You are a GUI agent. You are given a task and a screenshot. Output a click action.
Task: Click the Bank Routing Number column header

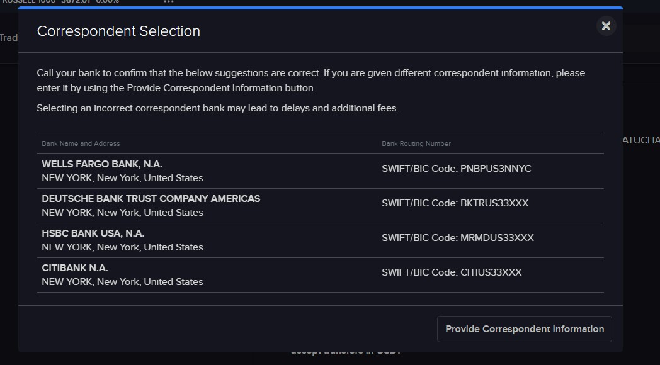416,143
